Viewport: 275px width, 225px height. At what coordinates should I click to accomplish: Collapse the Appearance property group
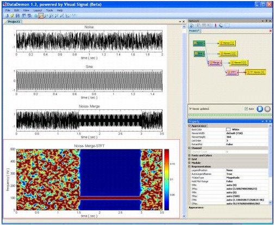tap(190, 126)
